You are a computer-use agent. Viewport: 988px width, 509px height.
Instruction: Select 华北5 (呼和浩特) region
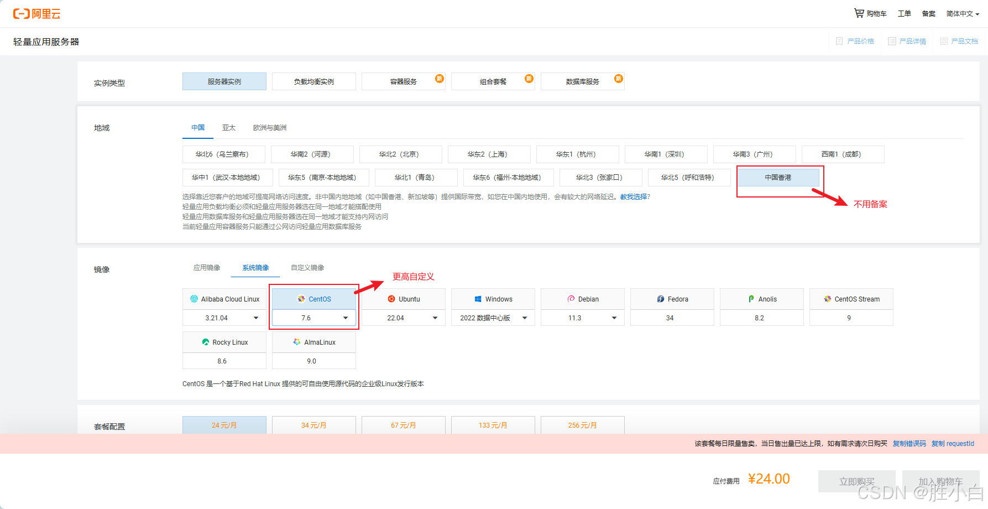(x=689, y=178)
